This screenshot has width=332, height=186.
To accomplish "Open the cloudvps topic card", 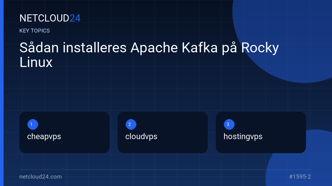I will [163, 132].
